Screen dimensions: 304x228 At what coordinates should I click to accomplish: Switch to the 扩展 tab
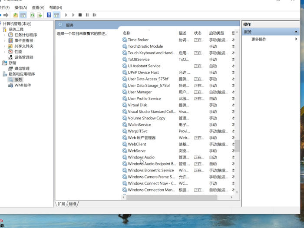[x=61, y=204]
